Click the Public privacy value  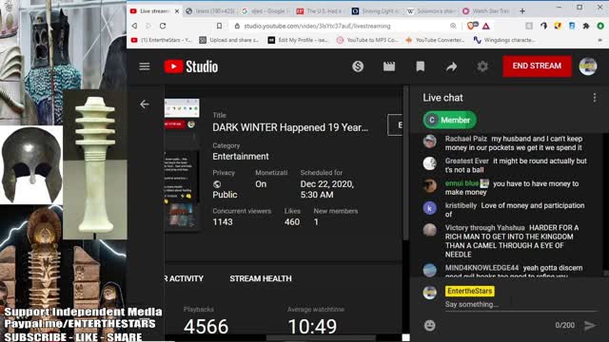tap(225, 195)
